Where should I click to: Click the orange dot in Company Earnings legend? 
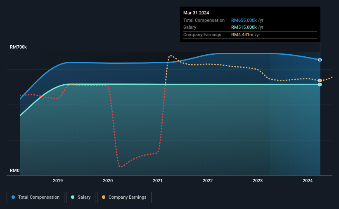pyautogui.click(x=104, y=197)
